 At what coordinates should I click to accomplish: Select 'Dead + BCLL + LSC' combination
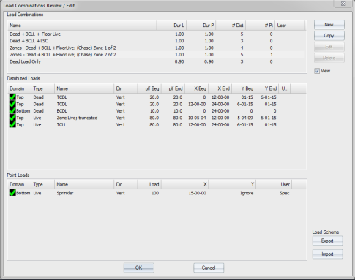pos(157,41)
